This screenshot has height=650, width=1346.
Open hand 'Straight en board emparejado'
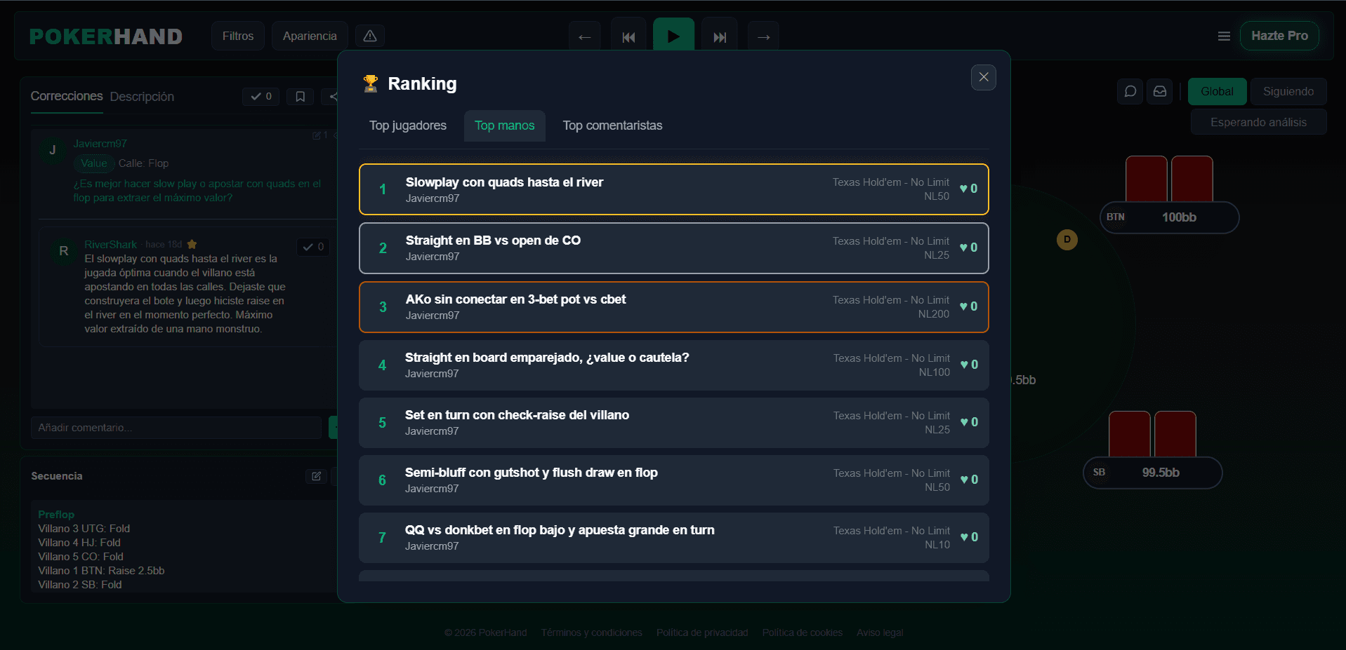pos(673,365)
